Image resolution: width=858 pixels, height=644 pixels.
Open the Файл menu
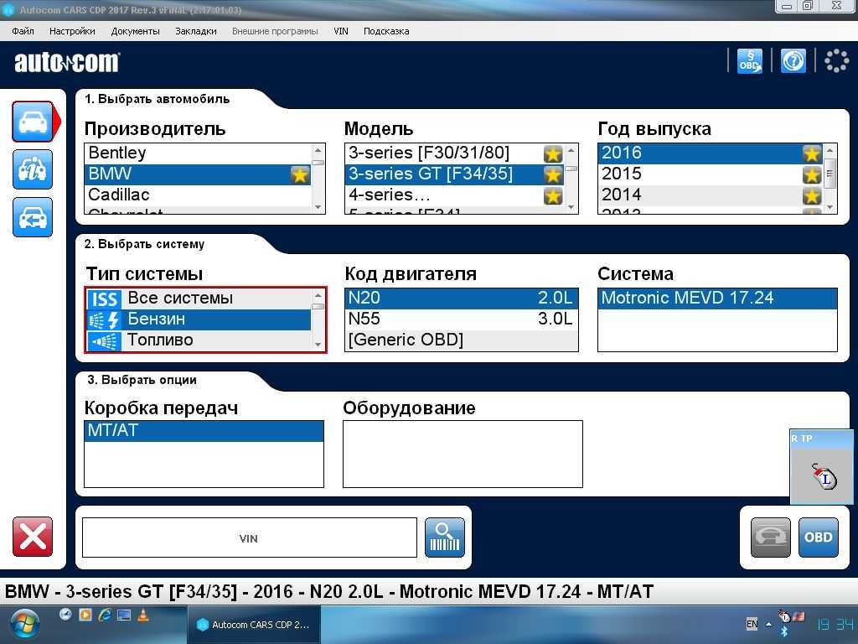point(23,31)
